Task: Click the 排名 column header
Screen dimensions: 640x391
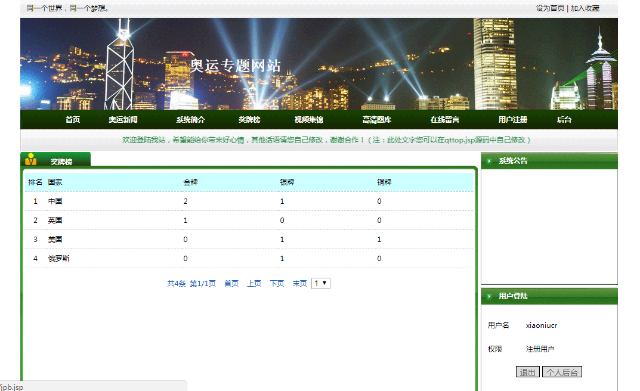Action: 35,182
